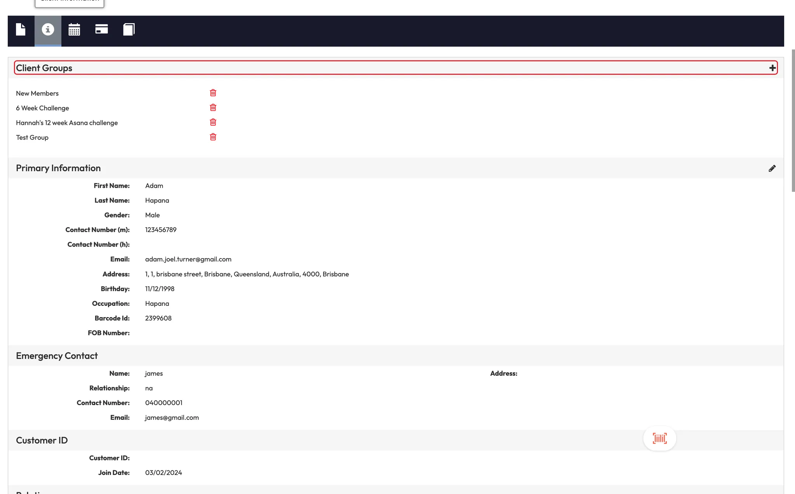Click the Primary Information section header
The height and width of the screenshot is (494, 795).
[x=58, y=168]
